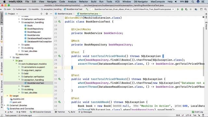Select BookServiceTest in test tree
Image resolution: width=208 pixels, height=117 pixels.
click(35, 83)
